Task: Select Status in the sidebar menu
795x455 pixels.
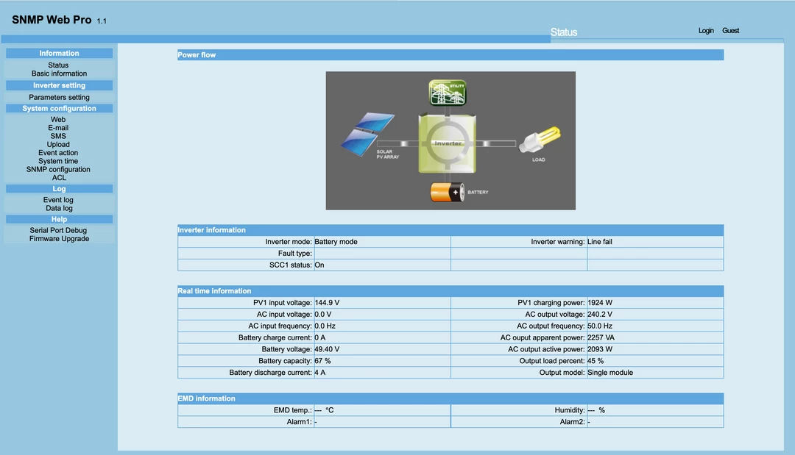Action: (x=58, y=65)
